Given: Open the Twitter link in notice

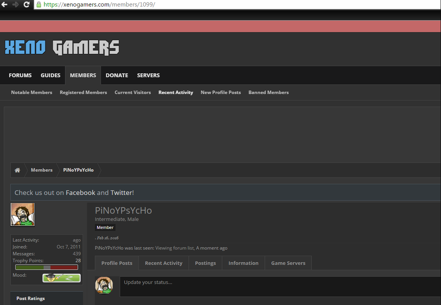Looking at the screenshot, I should pyautogui.click(x=121, y=193).
